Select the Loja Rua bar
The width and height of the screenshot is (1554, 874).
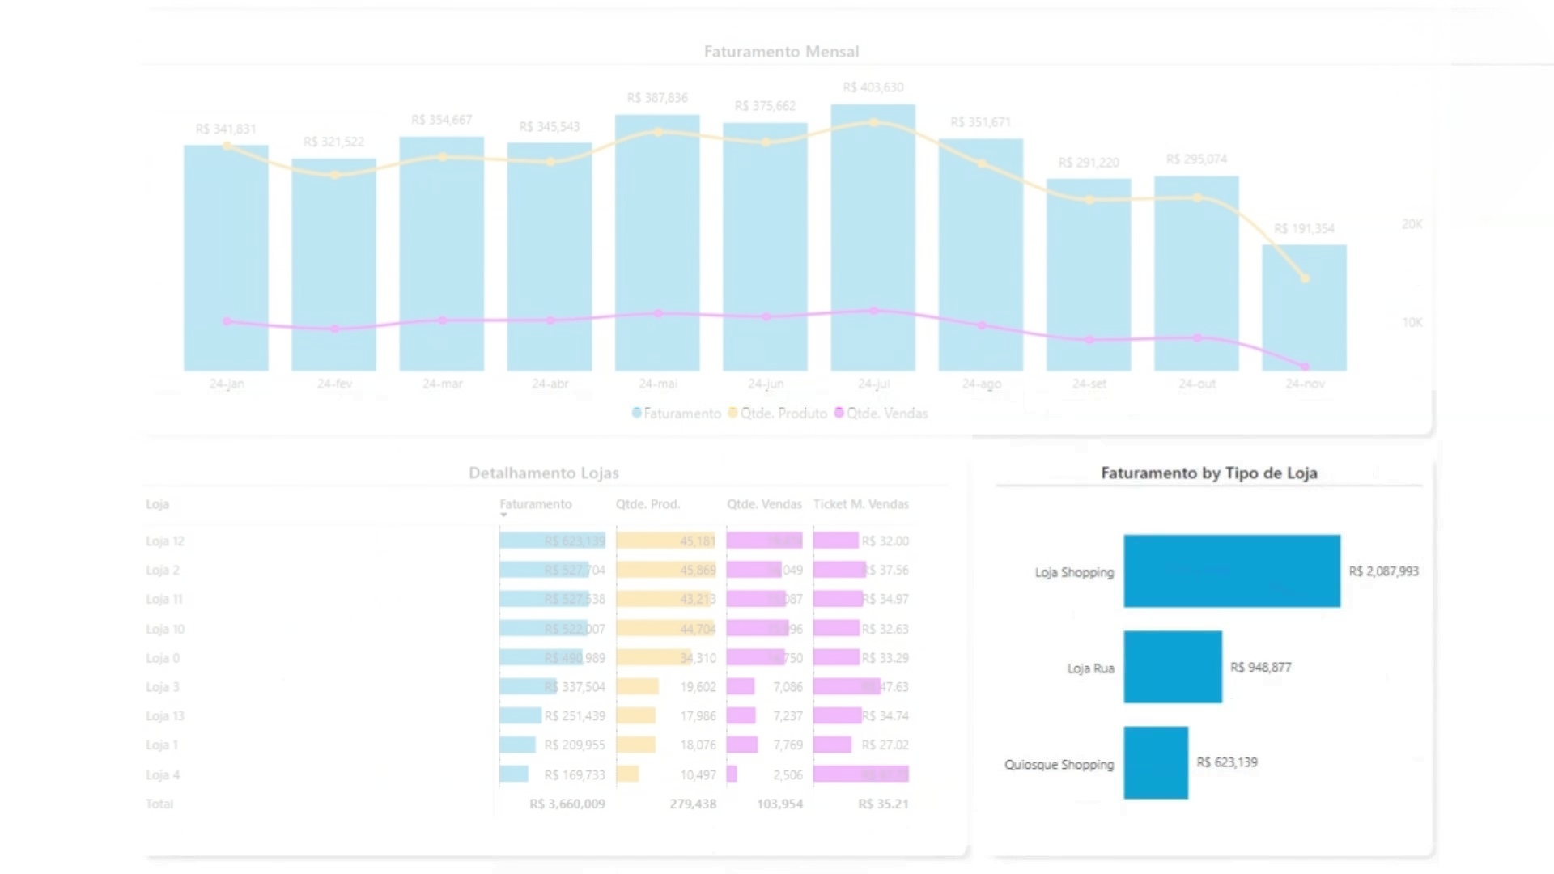1172,667
